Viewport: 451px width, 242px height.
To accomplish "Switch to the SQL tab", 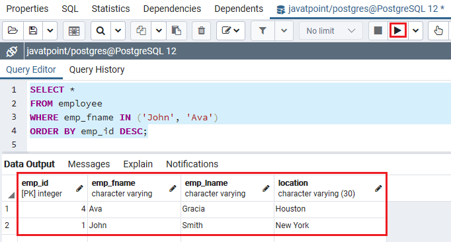I will (70, 9).
